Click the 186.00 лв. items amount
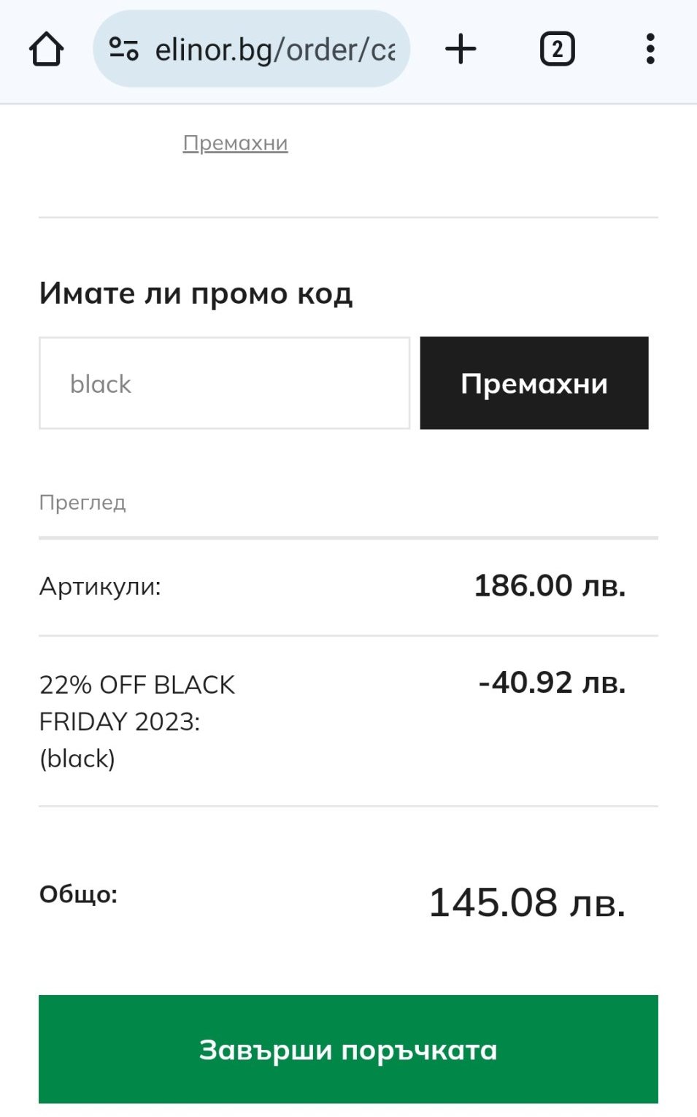 550,586
